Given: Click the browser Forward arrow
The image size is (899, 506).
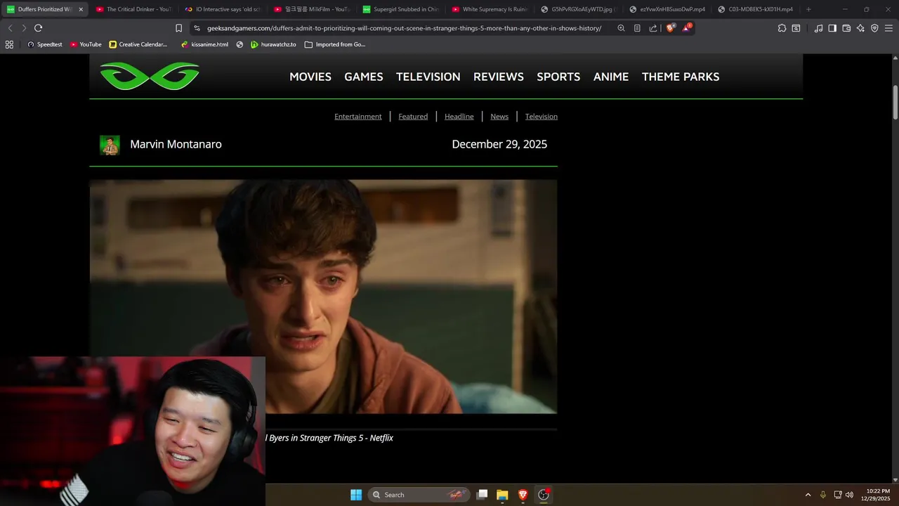Looking at the screenshot, I should click(24, 28).
